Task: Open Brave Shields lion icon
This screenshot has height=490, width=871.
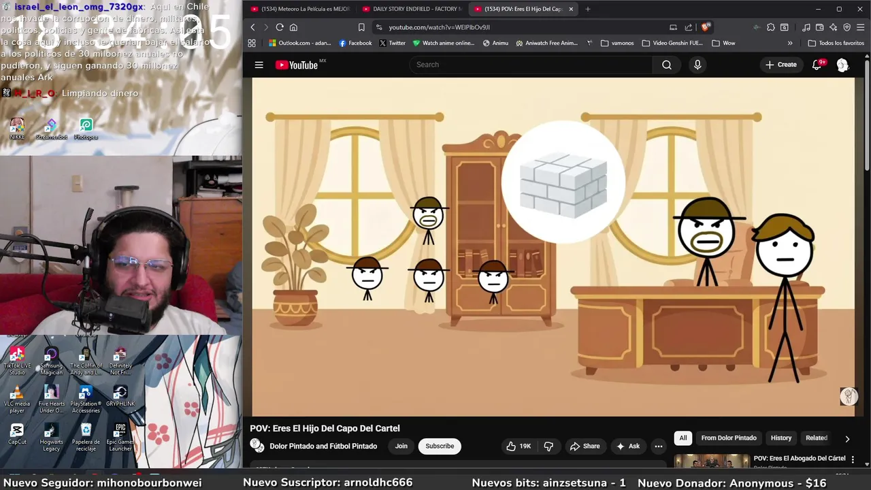Action: (706, 27)
